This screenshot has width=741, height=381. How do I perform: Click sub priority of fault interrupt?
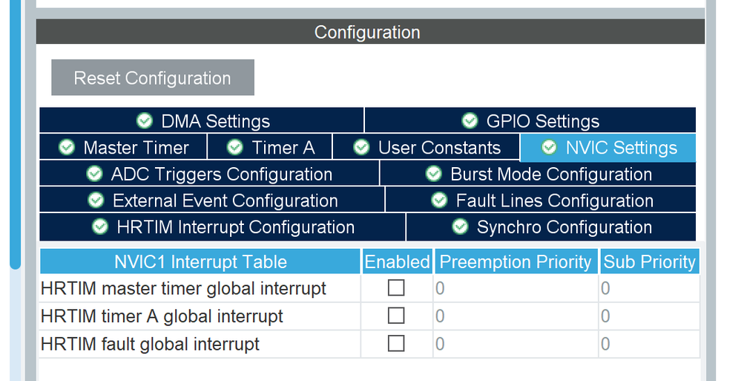[649, 344]
